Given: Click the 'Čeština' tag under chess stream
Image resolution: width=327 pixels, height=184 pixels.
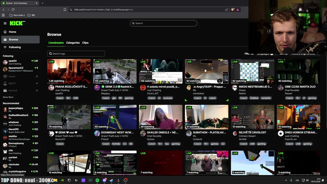Looking at the screenshot, I should tap(254, 98).
